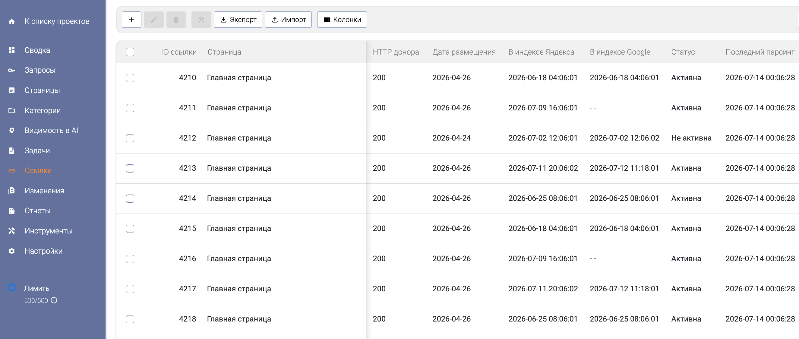
Task: Open the Колонки column selector
Action: pyautogui.click(x=342, y=20)
